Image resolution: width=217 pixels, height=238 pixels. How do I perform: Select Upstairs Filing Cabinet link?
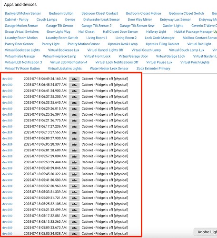[x=162, y=44]
